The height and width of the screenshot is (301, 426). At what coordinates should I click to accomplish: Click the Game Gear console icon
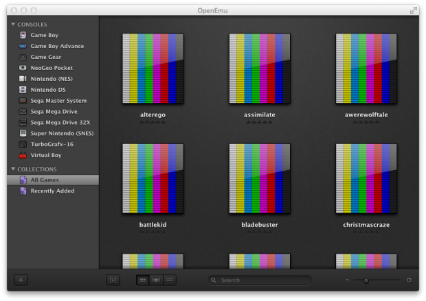click(23, 57)
